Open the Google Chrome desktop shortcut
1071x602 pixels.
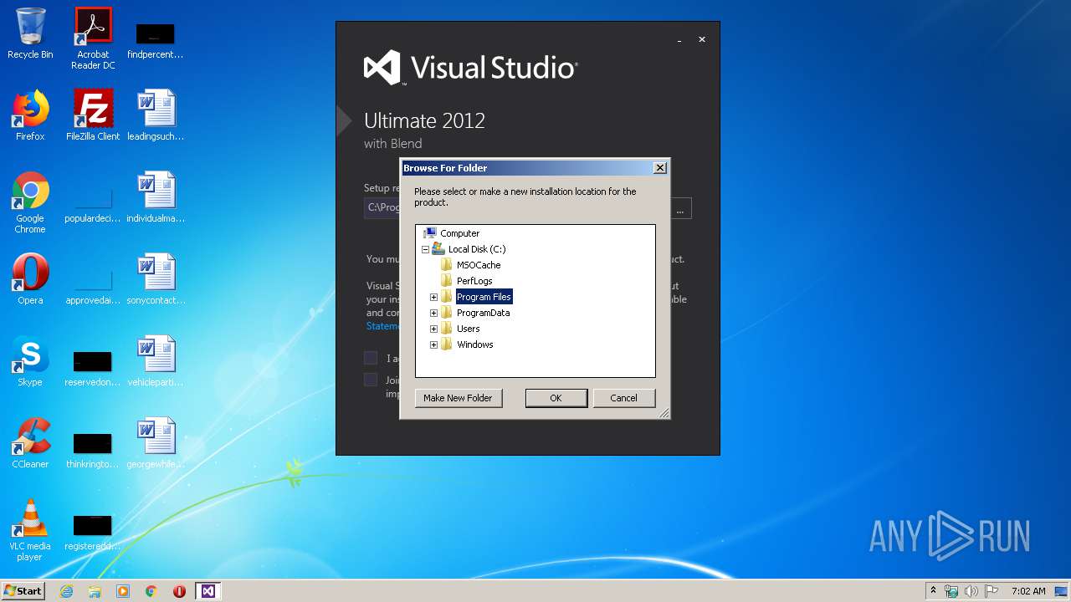(30, 202)
